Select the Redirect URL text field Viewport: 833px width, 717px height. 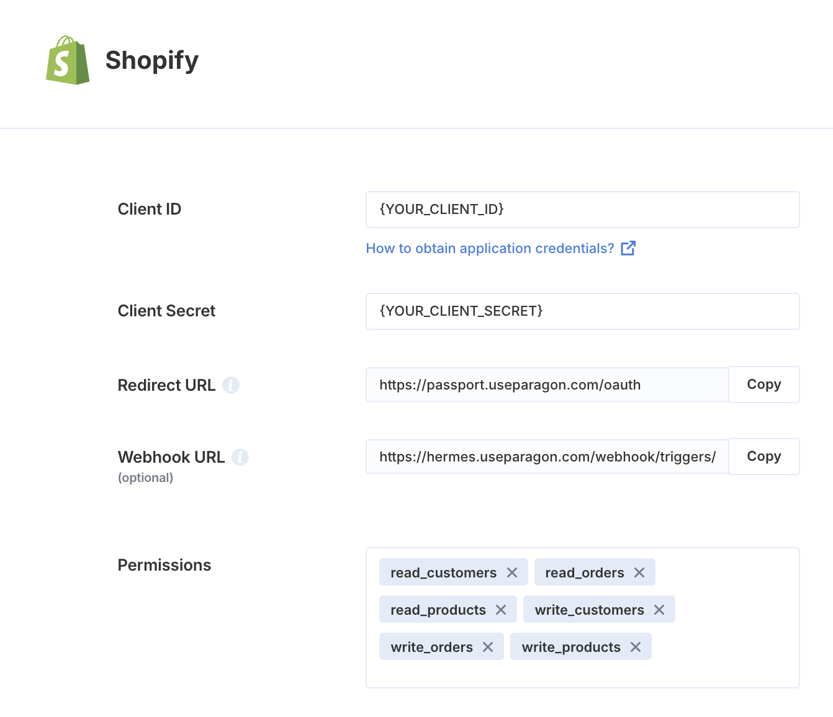[547, 385]
